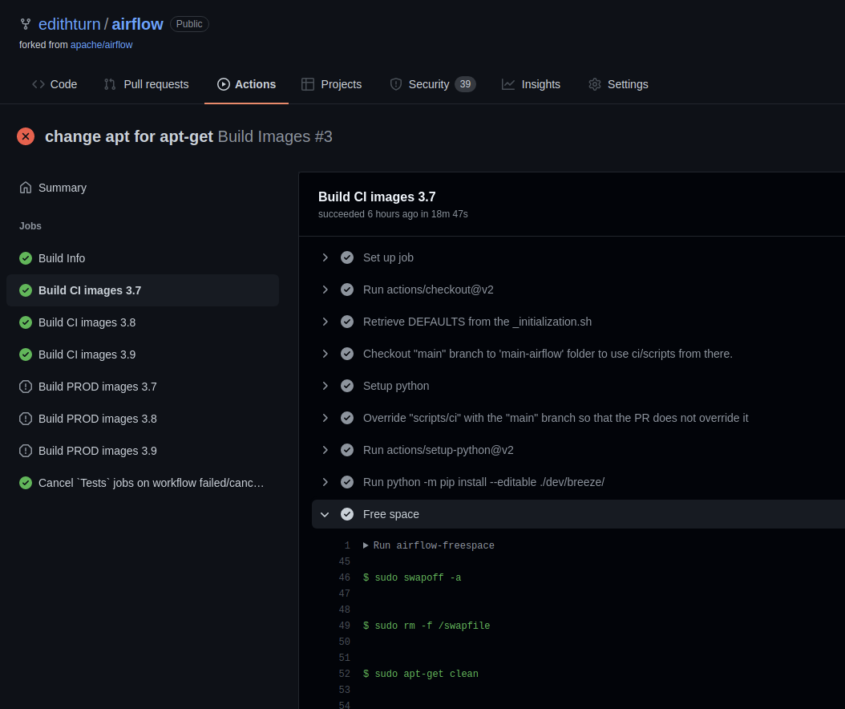Expand Override "scripts/ci" with main step

(x=325, y=418)
